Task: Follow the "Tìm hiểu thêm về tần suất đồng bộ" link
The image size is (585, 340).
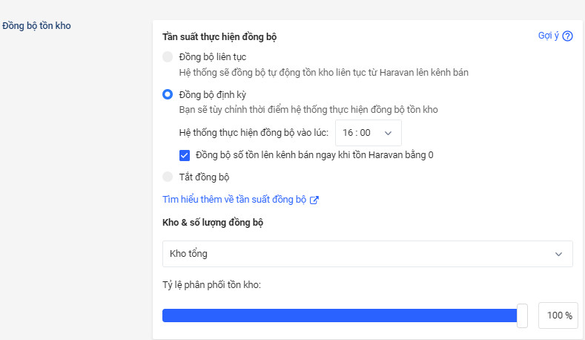Action: pyautogui.click(x=234, y=200)
